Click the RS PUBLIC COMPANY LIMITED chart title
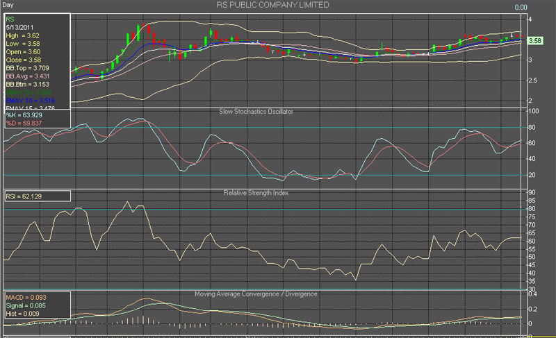This screenshot has width=556, height=338. (272, 5)
